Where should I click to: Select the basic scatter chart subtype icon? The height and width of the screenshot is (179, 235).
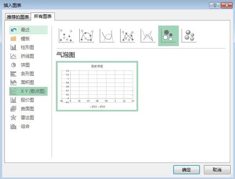point(66,36)
